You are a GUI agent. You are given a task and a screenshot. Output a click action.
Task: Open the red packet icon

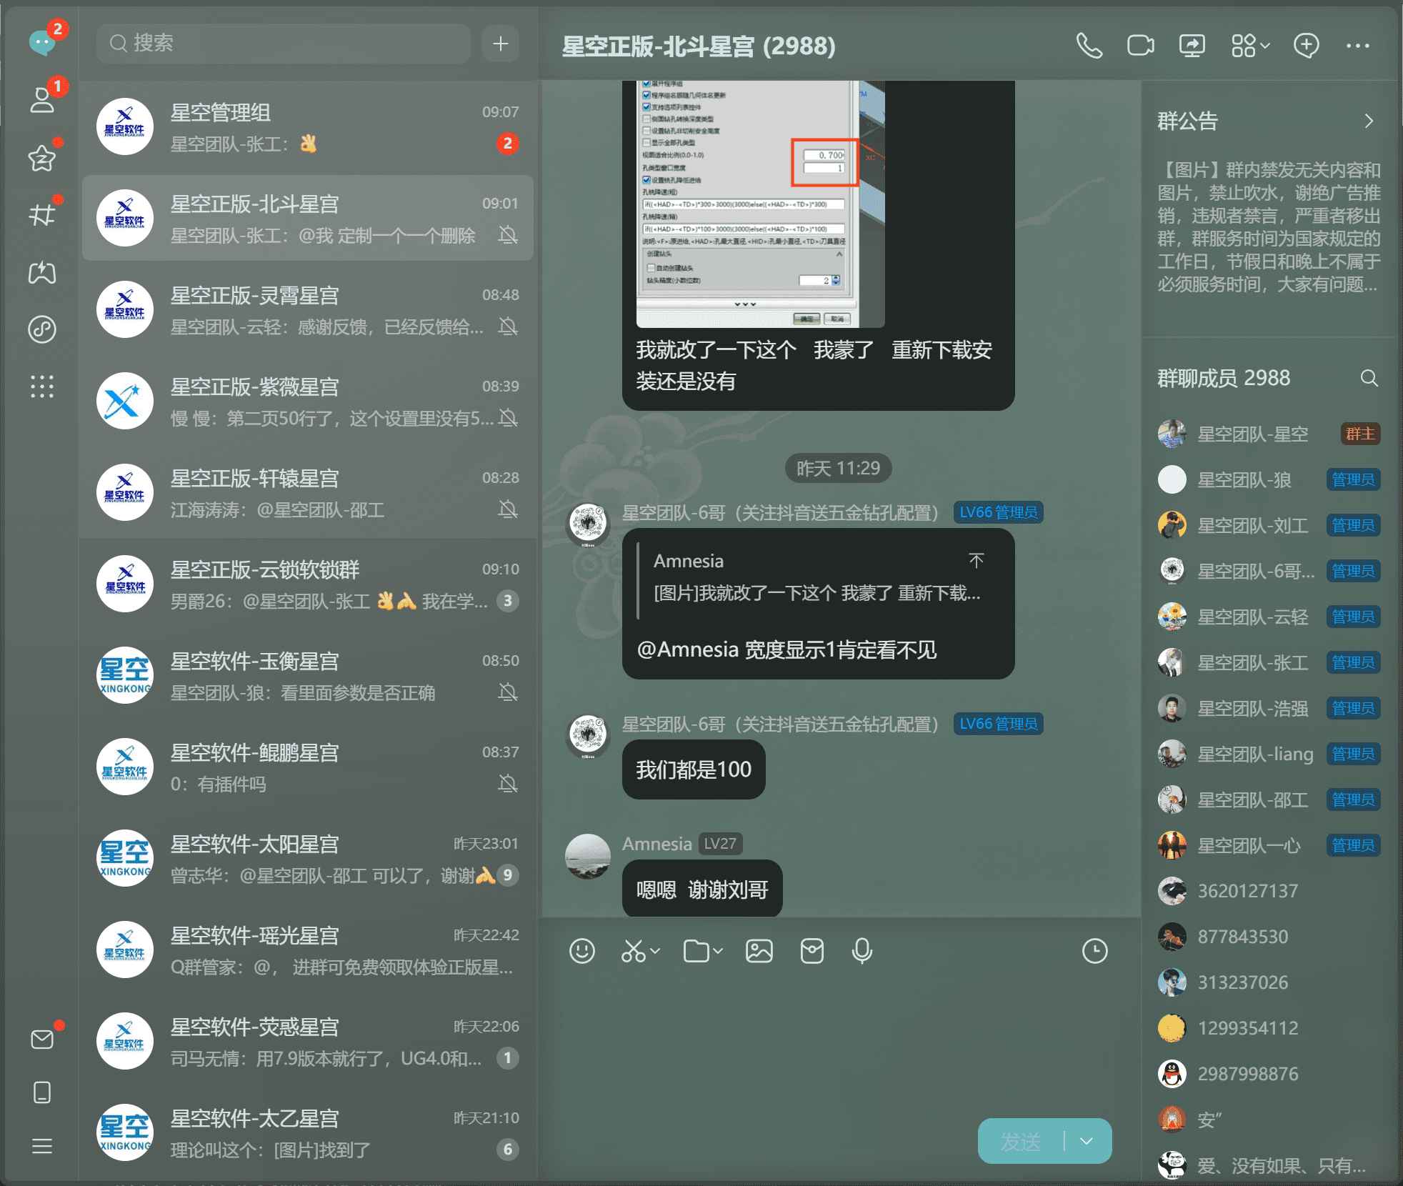[x=812, y=951]
